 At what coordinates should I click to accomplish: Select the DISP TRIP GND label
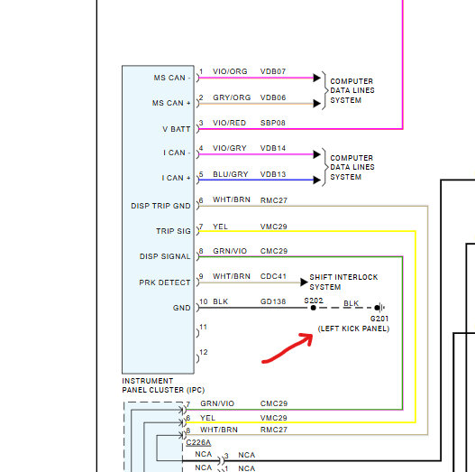[160, 206]
